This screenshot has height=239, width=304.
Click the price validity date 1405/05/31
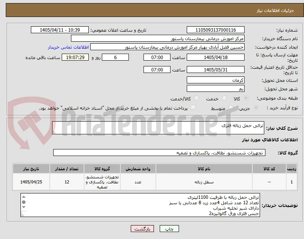tap(215, 69)
